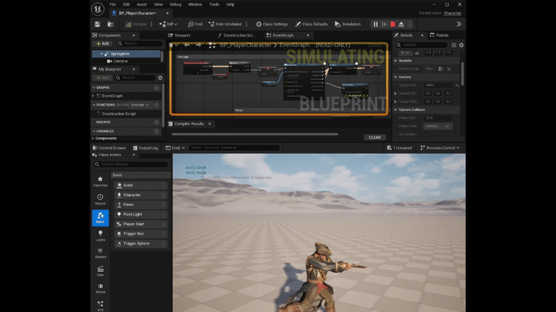
Task: Click the Simulation button
Action: (x=347, y=24)
